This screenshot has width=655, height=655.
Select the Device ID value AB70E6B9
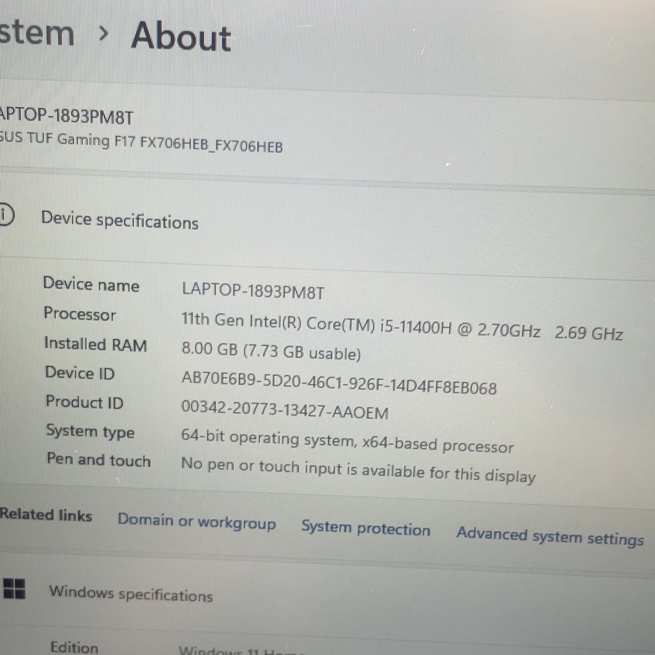click(339, 384)
